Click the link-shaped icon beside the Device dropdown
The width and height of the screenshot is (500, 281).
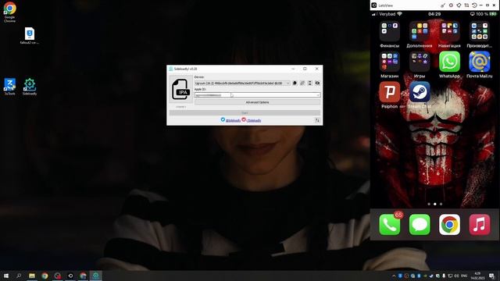pos(302,84)
